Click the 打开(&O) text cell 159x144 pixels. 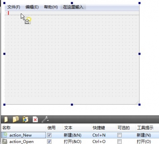point(73,141)
